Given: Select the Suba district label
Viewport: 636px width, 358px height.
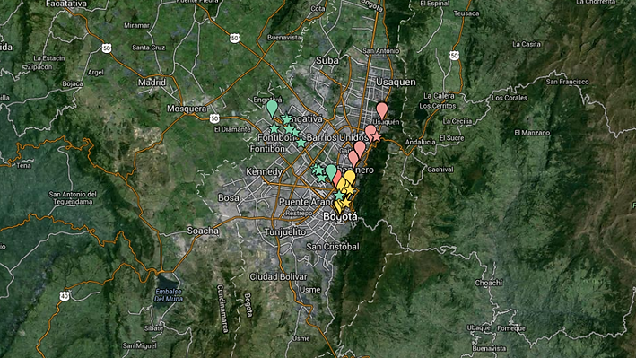Looking at the screenshot, I should [327, 60].
